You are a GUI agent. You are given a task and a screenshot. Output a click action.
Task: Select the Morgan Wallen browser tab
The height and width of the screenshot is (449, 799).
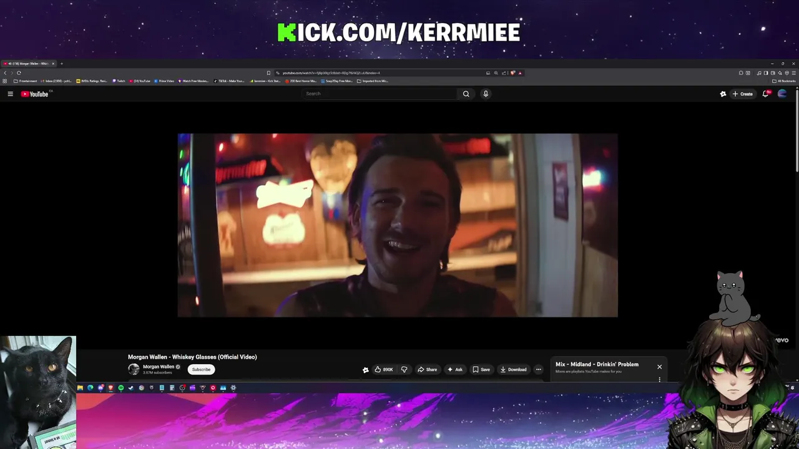(29, 64)
